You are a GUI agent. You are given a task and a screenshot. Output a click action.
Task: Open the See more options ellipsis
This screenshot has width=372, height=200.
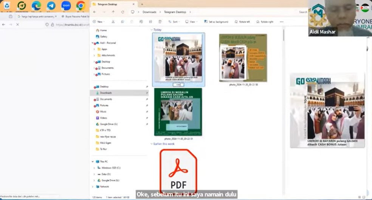(281, 22)
